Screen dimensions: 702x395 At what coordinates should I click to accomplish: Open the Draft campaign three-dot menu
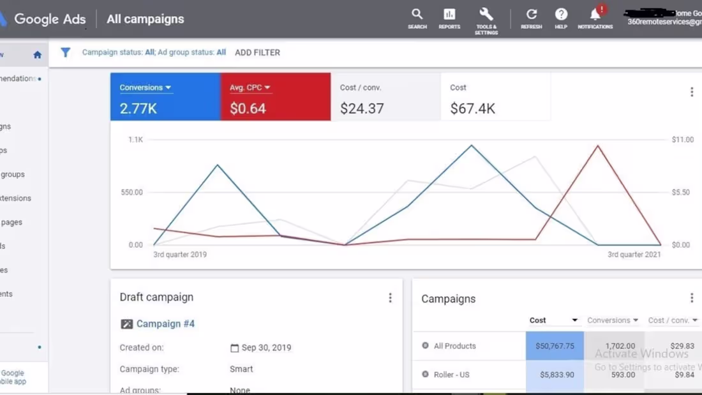pos(390,297)
